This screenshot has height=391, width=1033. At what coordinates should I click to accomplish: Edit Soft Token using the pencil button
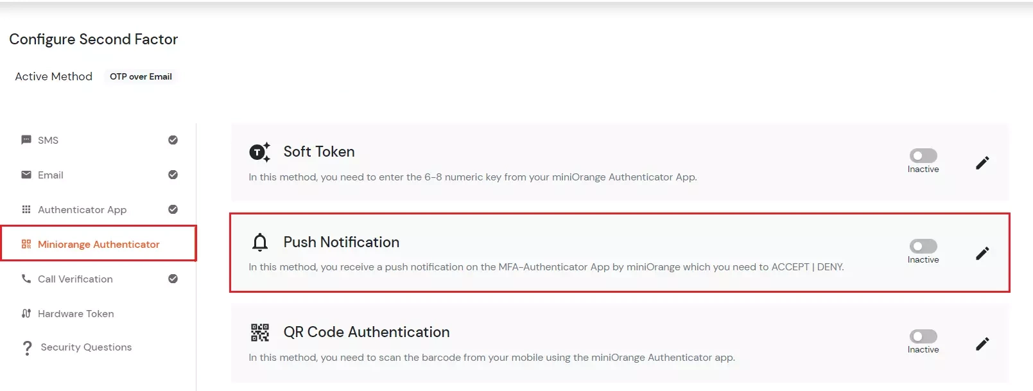click(x=982, y=162)
